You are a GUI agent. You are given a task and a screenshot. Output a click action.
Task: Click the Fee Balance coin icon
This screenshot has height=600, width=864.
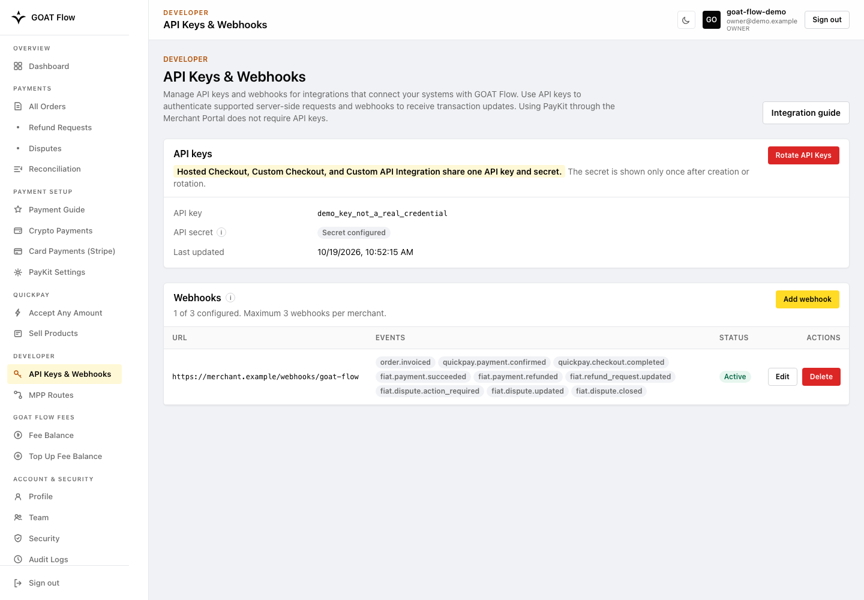pos(18,435)
